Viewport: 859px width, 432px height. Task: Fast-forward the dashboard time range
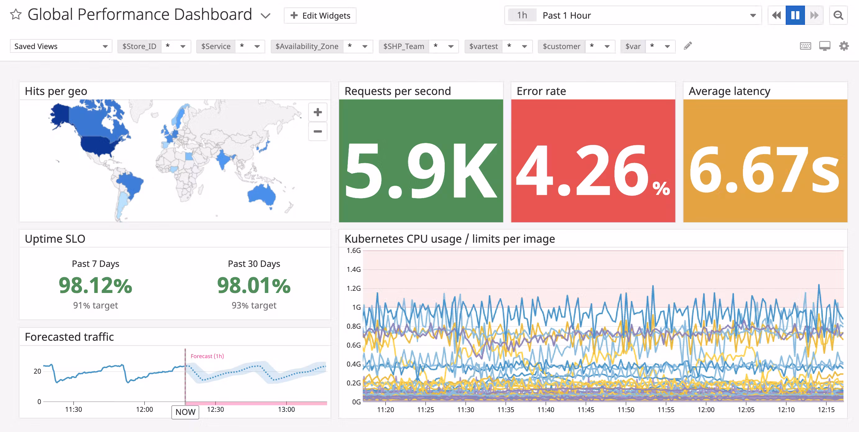click(815, 15)
